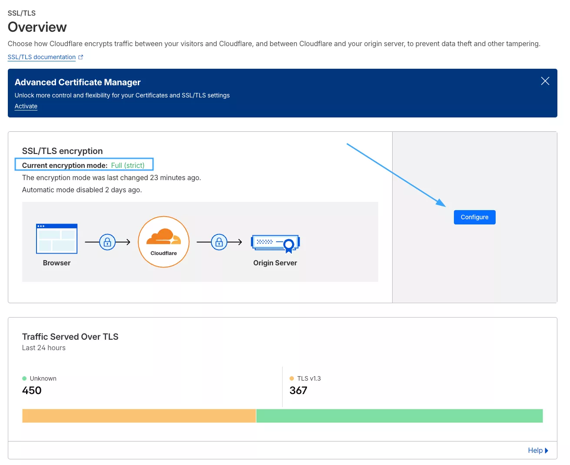Click the padlock between Cloudflare and Origin Server

click(x=219, y=242)
